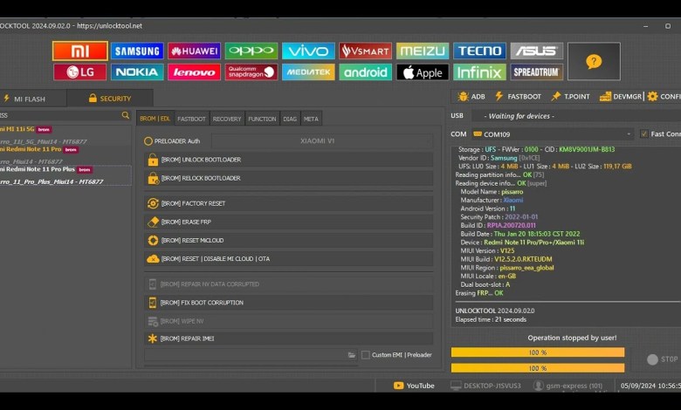Open the META tab
This screenshot has height=410, width=681.
click(311, 119)
